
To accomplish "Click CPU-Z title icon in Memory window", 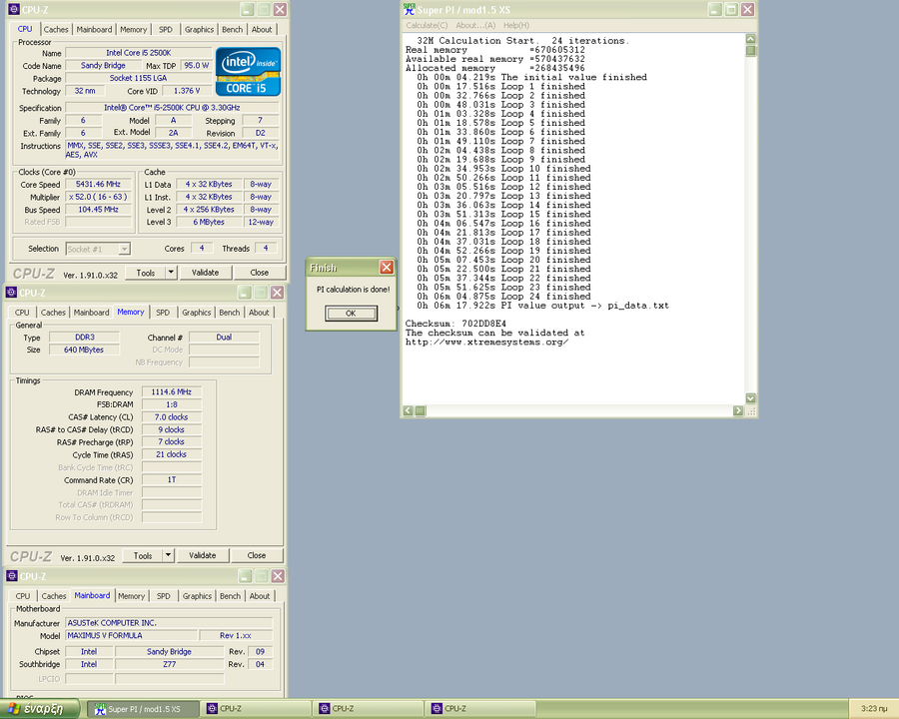I will coord(11,293).
